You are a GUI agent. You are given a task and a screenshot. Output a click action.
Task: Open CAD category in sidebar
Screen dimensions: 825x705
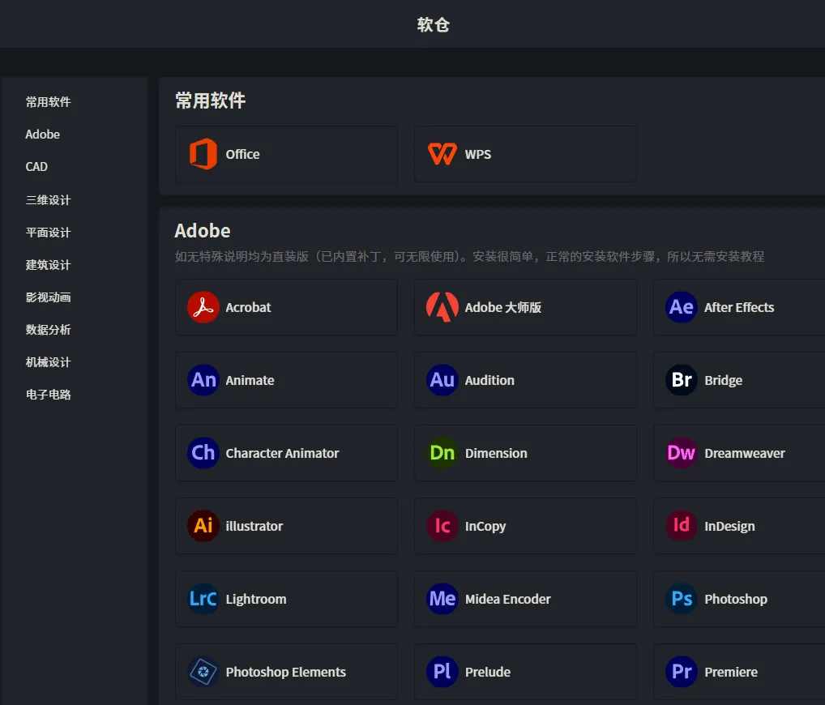pos(36,167)
